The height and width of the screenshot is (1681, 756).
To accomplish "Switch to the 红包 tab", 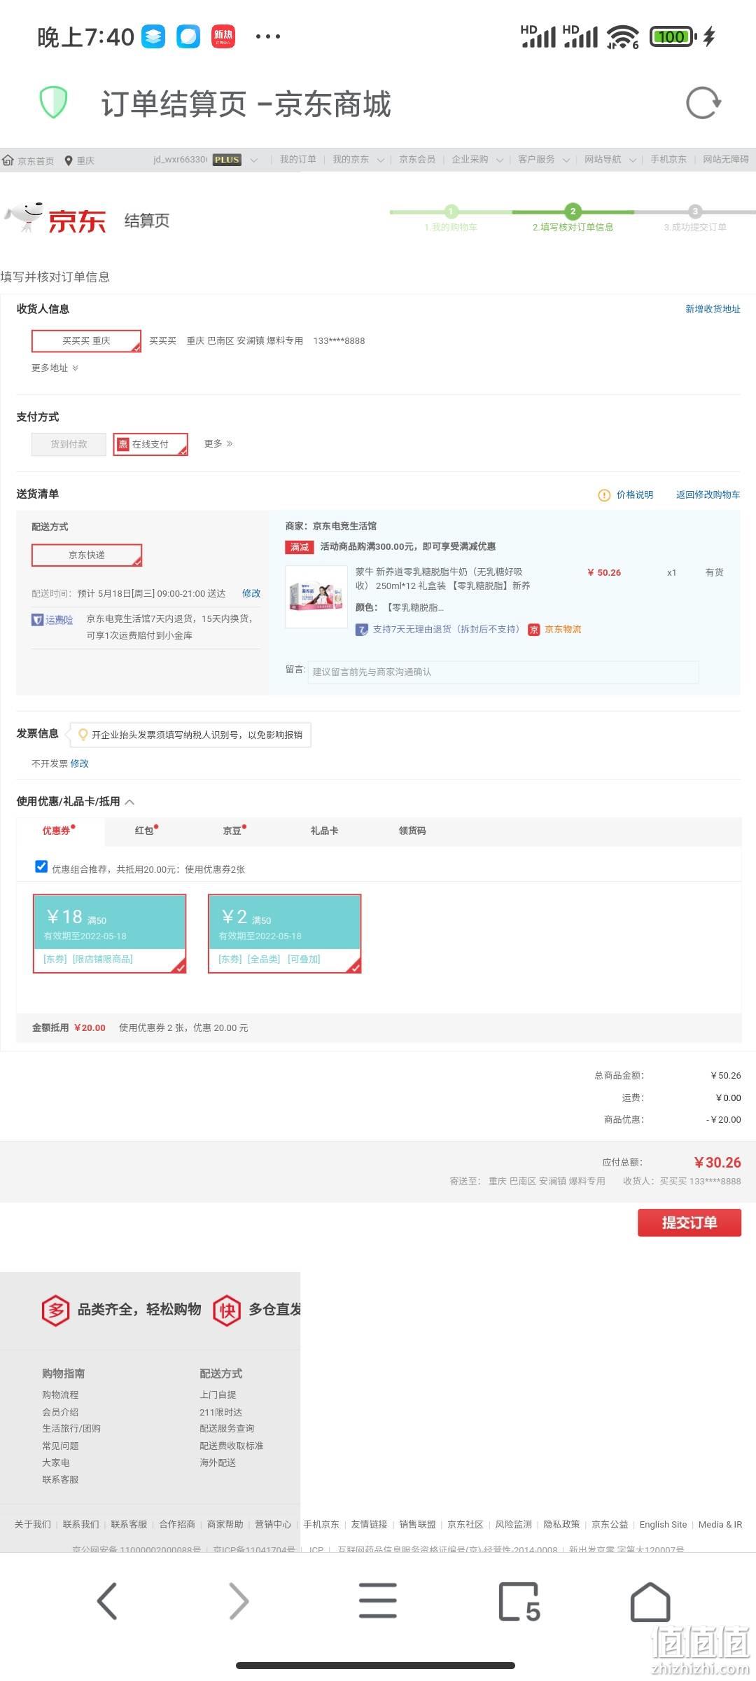I will click(146, 831).
